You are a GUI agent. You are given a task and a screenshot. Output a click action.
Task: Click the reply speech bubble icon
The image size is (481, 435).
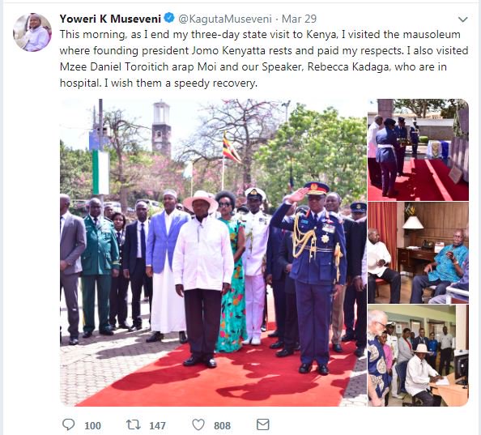[68, 425]
